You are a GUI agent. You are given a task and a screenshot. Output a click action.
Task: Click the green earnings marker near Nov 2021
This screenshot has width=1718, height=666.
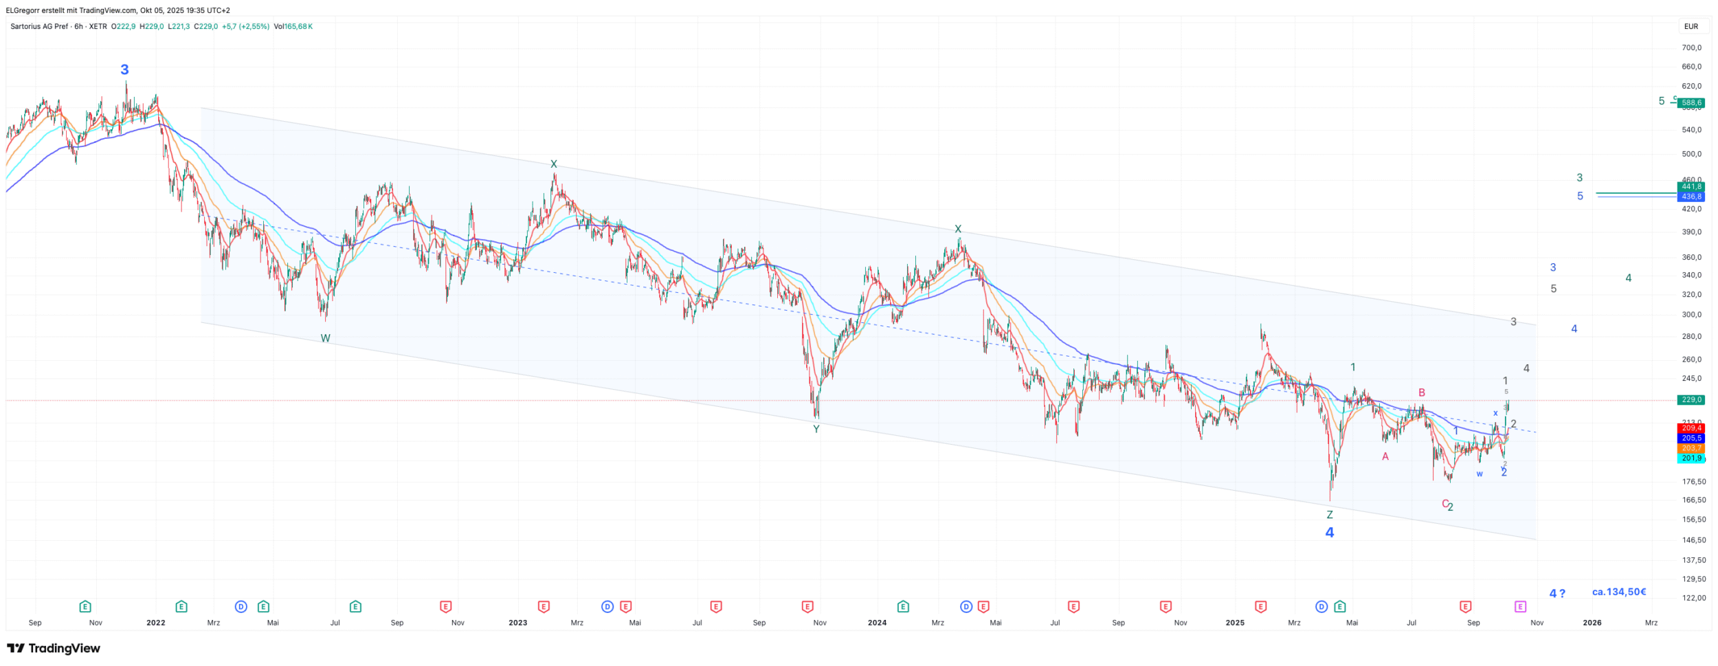85,606
